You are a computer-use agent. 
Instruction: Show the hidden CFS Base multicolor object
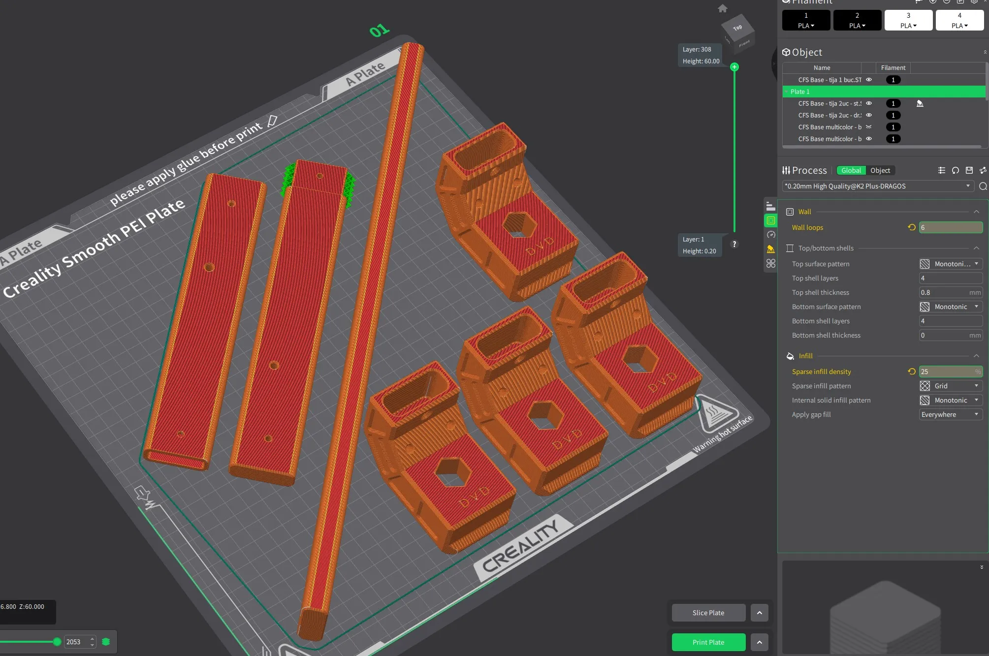click(x=869, y=127)
